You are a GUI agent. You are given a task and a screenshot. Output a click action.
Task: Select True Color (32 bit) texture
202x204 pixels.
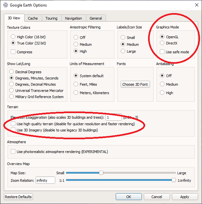13,43
